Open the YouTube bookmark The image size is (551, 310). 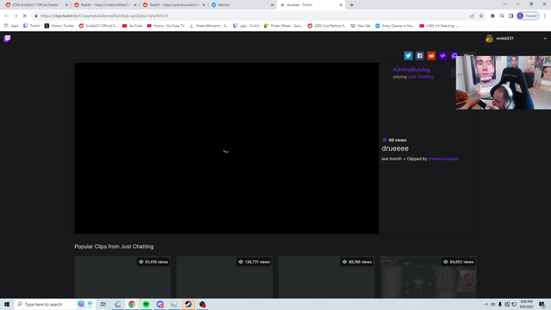(132, 26)
